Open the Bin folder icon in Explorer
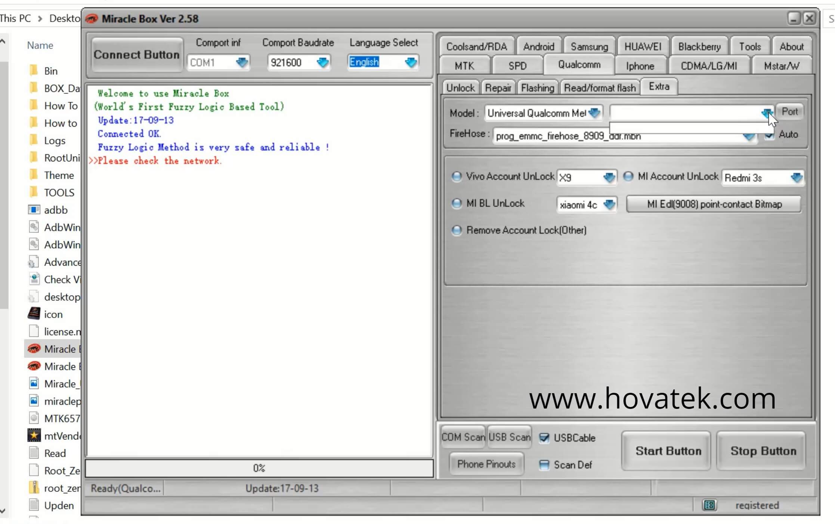The image size is (835, 524). pos(34,70)
